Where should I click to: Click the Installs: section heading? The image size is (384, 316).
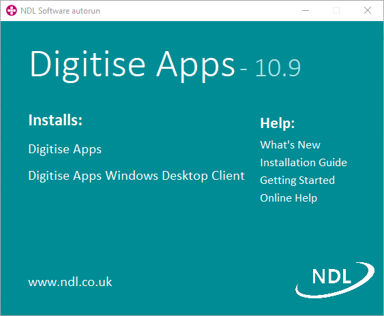55,120
